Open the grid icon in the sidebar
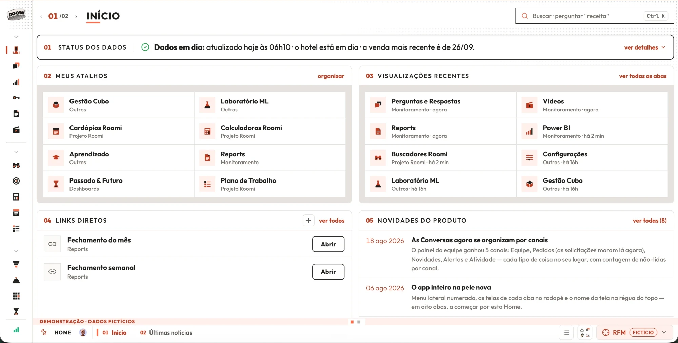 (x=16, y=296)
